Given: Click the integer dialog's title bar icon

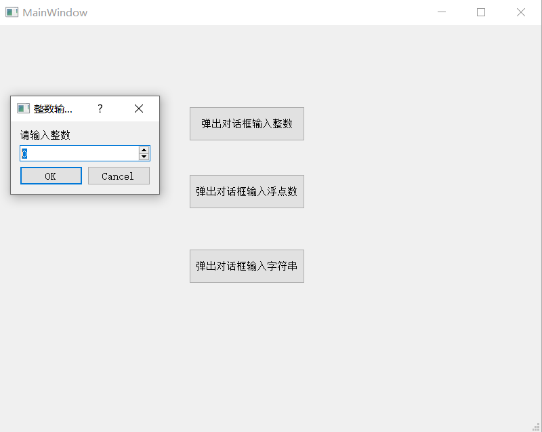Looking at the screenshot, I should 23,109.
